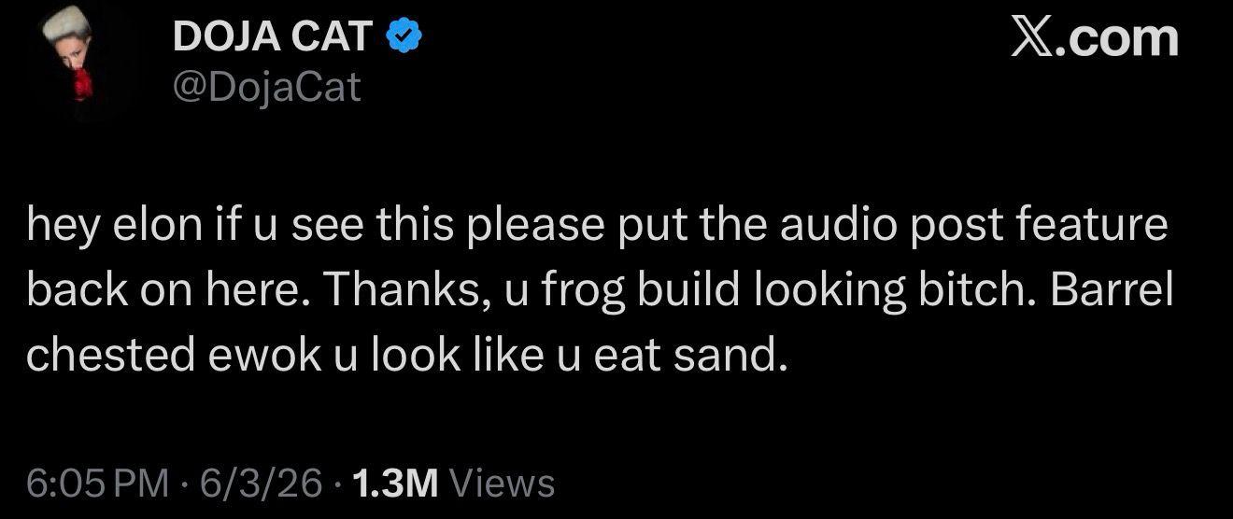Open the DOJA CAT display name

click(x=274, y=38)
